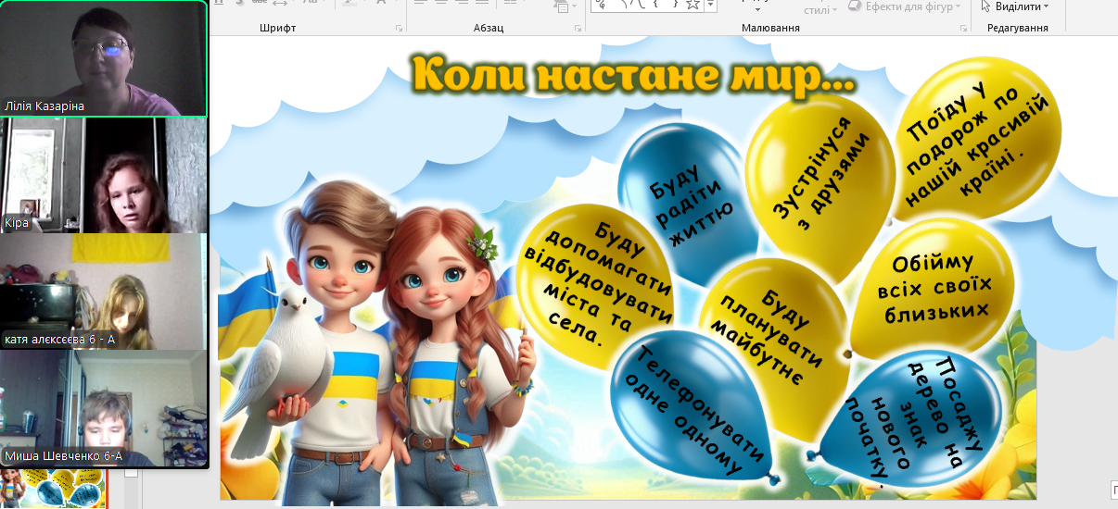Expand the shapes gallery
Screen dimensions: 1118x509
tap(712, 5)
